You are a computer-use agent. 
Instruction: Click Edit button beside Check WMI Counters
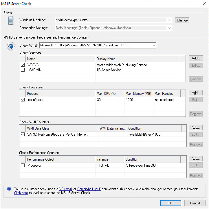(x=195, y=135)
